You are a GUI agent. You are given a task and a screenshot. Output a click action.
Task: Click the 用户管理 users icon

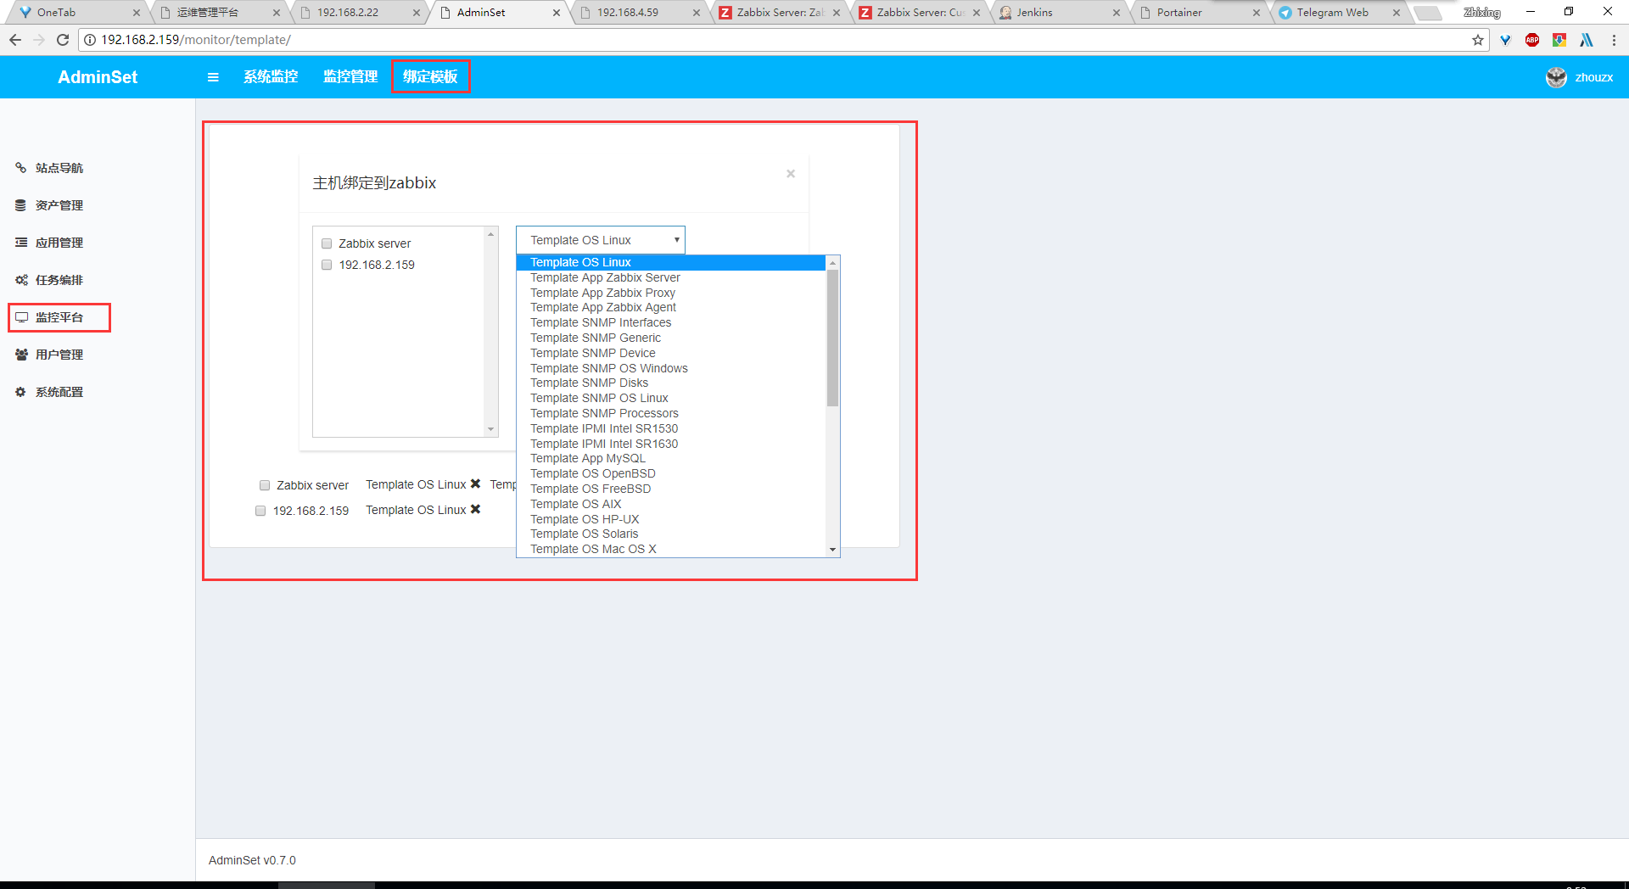click(21, 355)
